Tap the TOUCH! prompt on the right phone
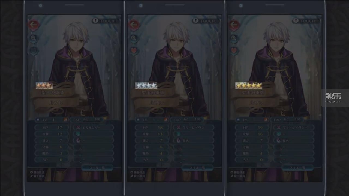349x196 pixels. point(306,21)
